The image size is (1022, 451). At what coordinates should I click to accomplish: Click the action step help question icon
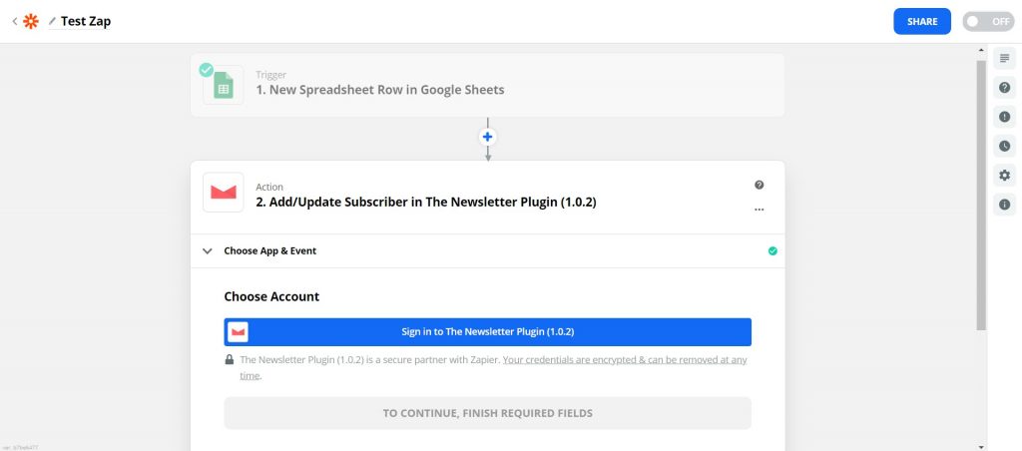[759, 186]
